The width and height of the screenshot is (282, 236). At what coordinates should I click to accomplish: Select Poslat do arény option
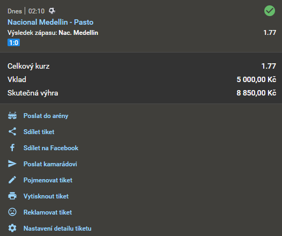46,116
